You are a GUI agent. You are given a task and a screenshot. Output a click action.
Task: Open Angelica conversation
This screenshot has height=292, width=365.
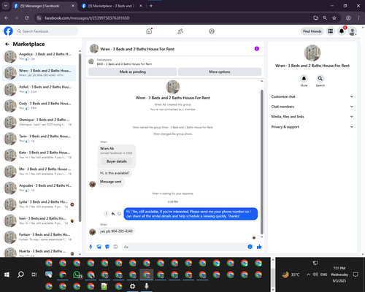coord(39,56)
